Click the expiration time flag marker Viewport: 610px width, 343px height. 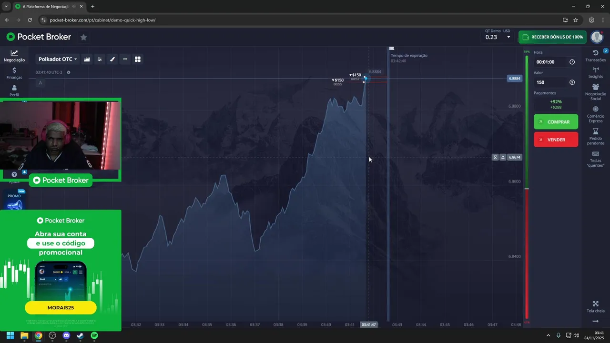pyautogui.click(x=392, y=48)
